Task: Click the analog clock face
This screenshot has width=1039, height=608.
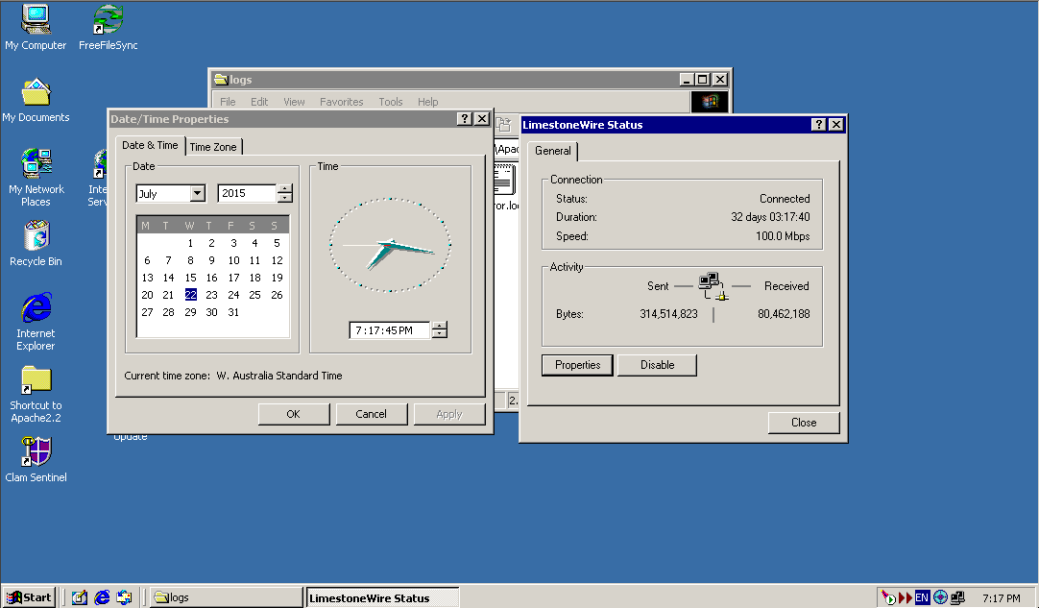Action: click(x=390, y=245)
